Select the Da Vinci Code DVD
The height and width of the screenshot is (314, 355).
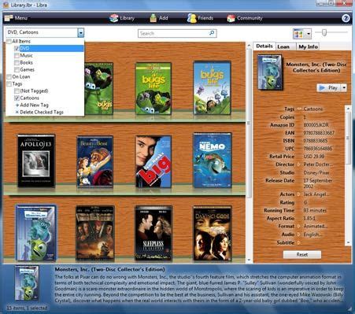coord(213,233)
